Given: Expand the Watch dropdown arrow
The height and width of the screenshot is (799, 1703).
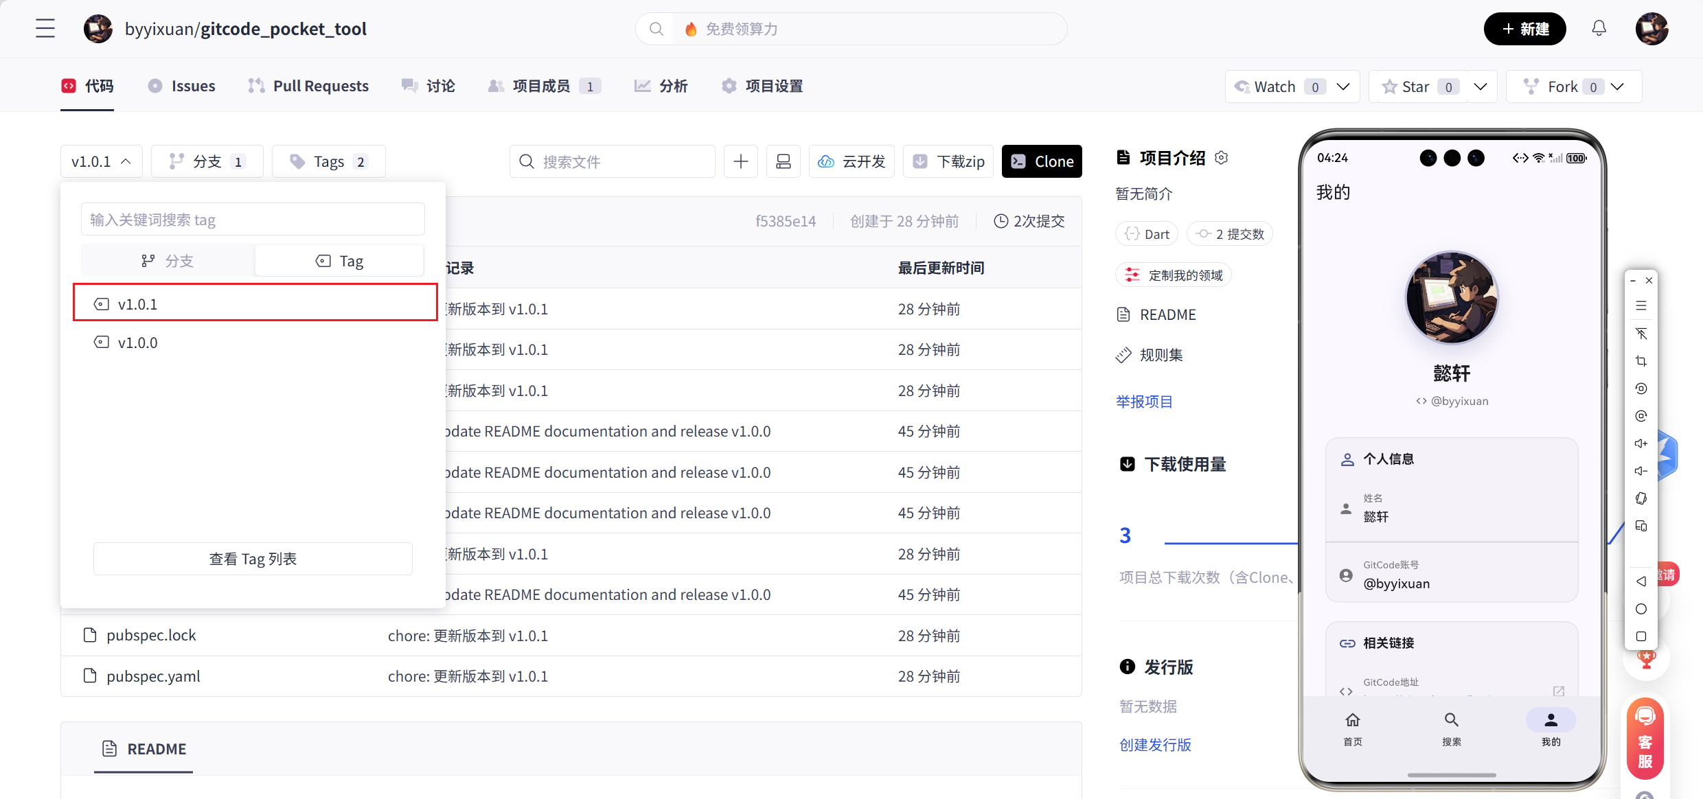Looking at the screenshot, I should pyautogui.click(x=1343, y=86).
